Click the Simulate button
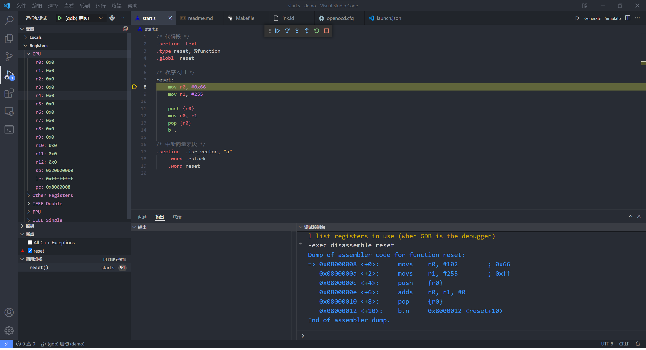The width and height of the screenshot is (646, 350). (613, 18)
